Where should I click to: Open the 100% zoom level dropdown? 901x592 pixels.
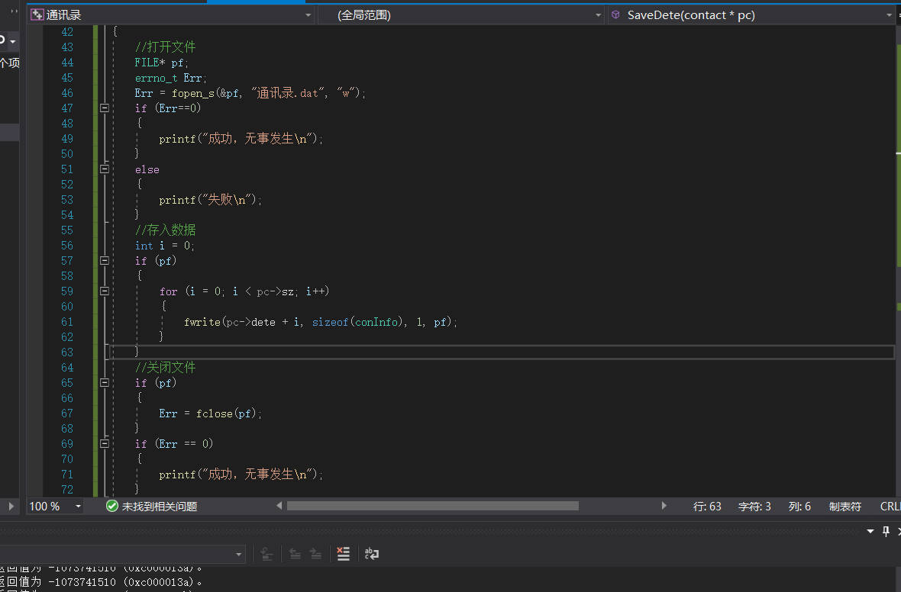point(78,506)
